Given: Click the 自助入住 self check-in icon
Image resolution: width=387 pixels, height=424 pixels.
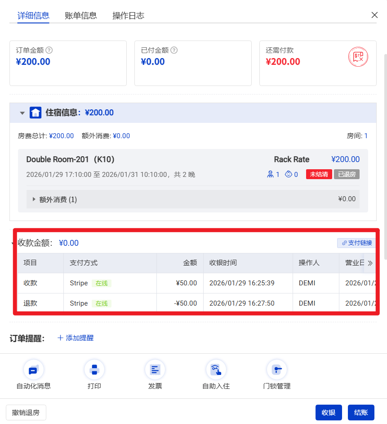Looking at the screenshot, I should coord(216,370).
